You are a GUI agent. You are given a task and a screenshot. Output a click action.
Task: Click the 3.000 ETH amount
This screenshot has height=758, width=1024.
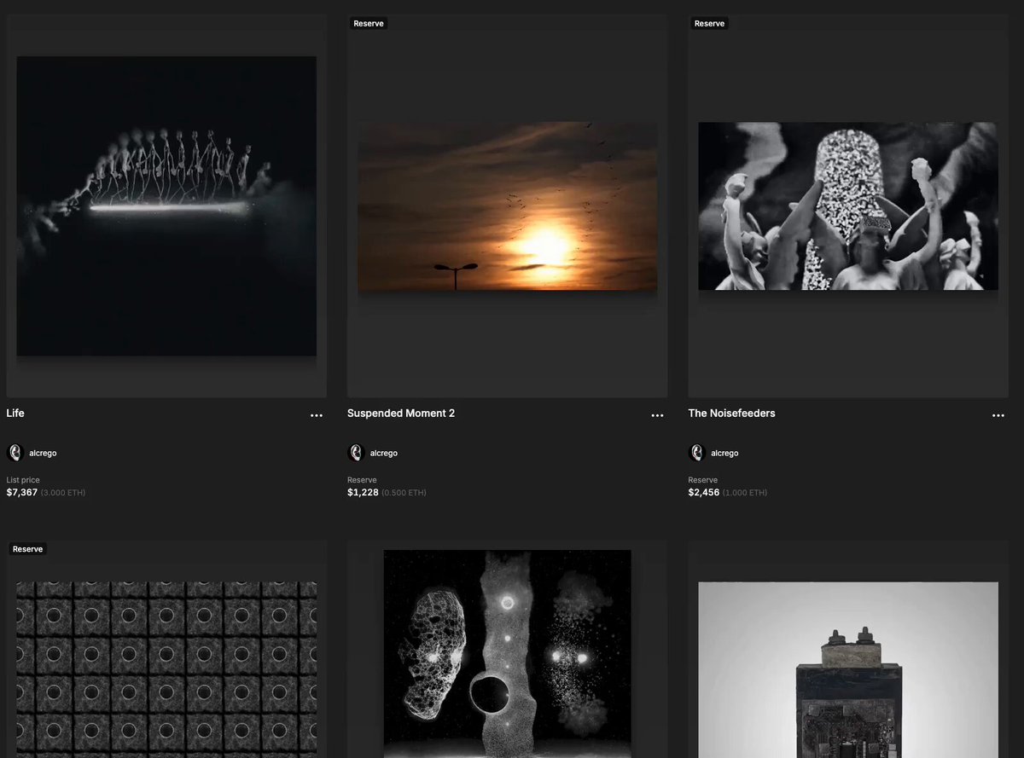[63, 493]
